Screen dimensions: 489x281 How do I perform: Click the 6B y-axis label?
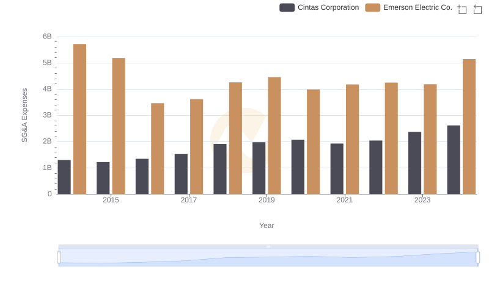tap(47, 37)
